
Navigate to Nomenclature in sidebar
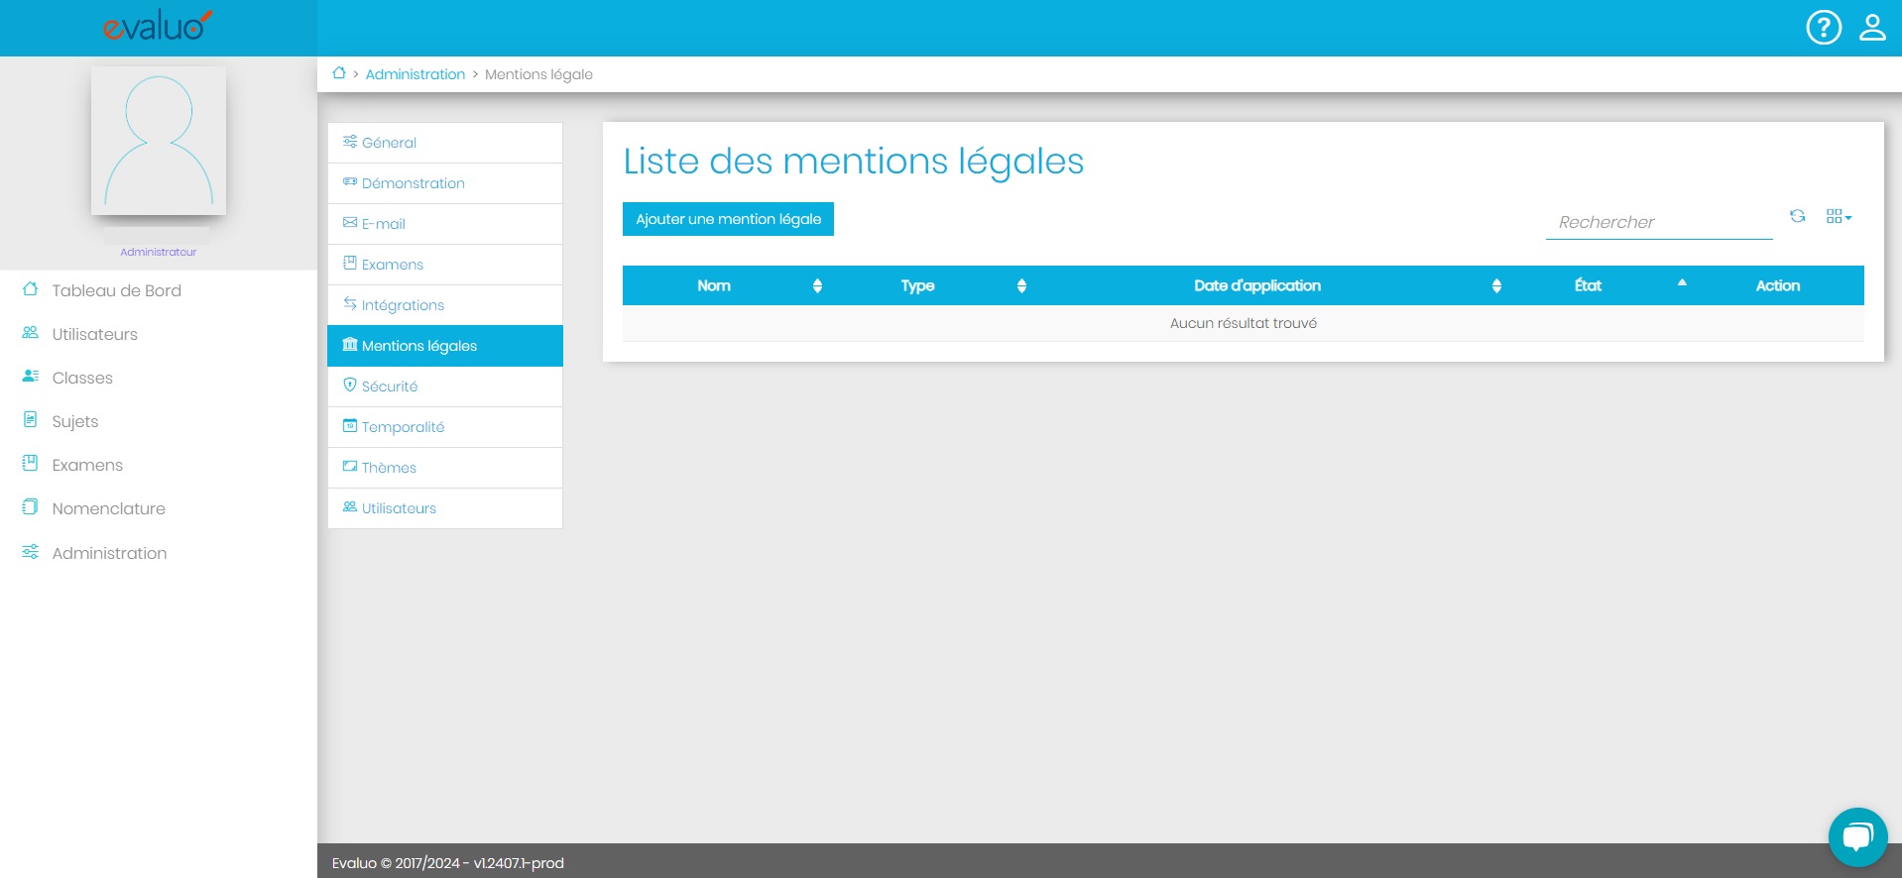point(108,508)
